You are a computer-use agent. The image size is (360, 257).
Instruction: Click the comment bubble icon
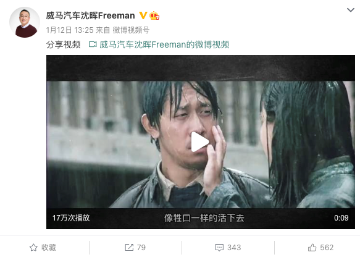coord(219,248)
